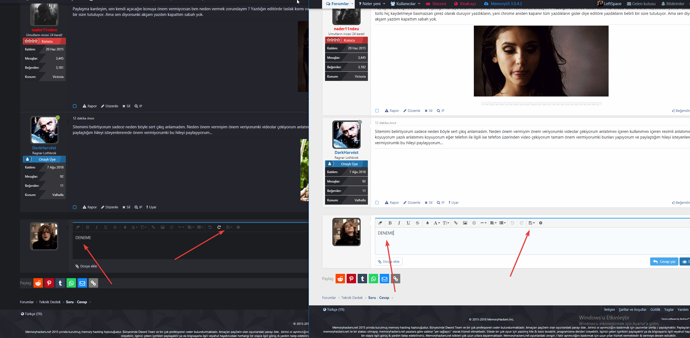This screenshot has height=338, width=690.
Task: Click Uyar on DarkHarvést post in light window
Action: (453, 203)
